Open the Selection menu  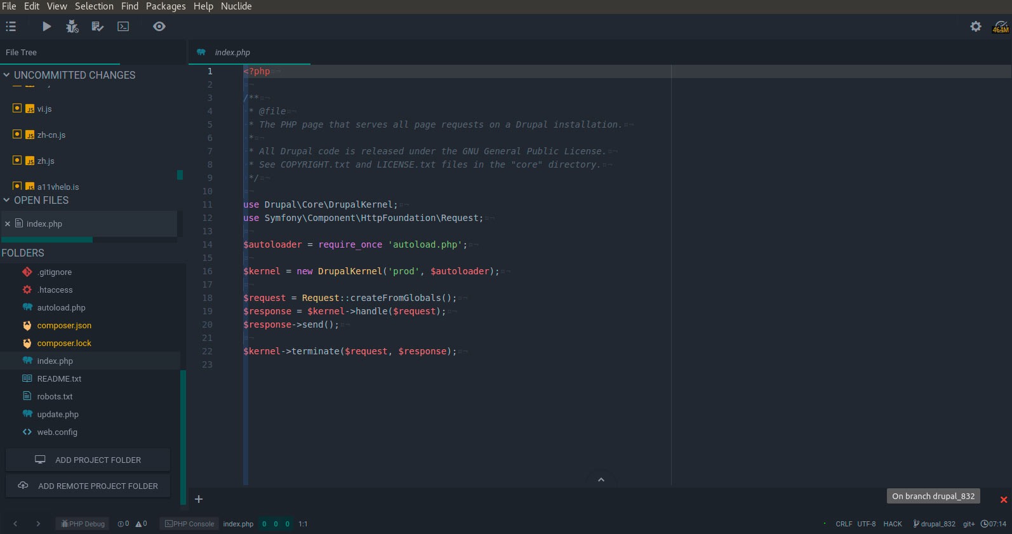[x=94, y=6]
